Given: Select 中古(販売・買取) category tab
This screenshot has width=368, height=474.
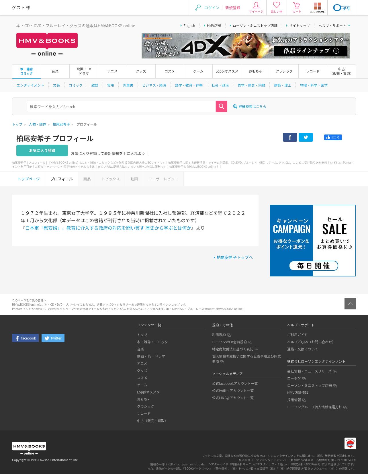Looking at the screenshot, I should 341,71.
